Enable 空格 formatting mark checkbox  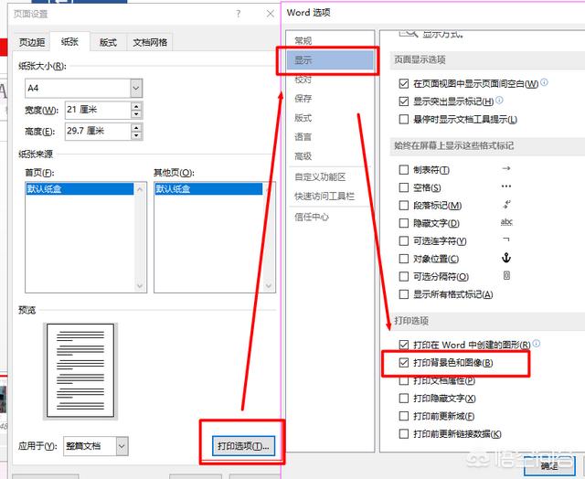pyautogui.click(x=404, y=187)
